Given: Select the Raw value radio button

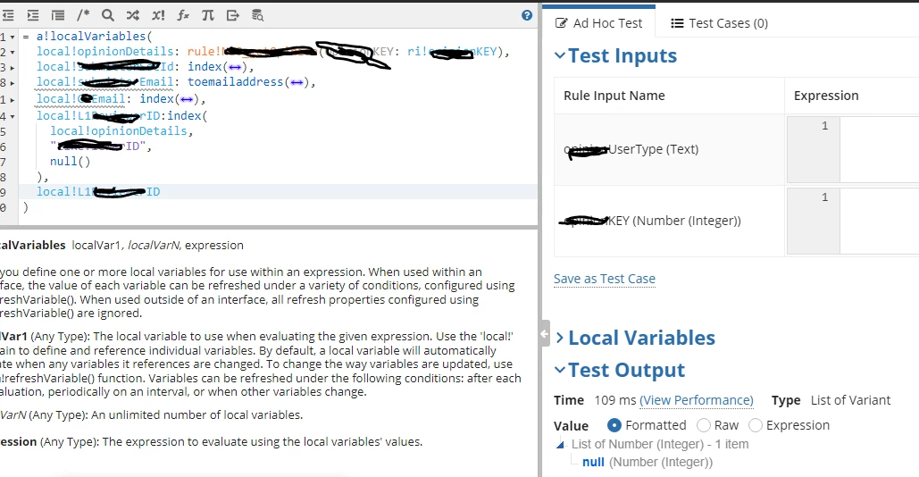Looking at the screenshot, I should 704,425.
